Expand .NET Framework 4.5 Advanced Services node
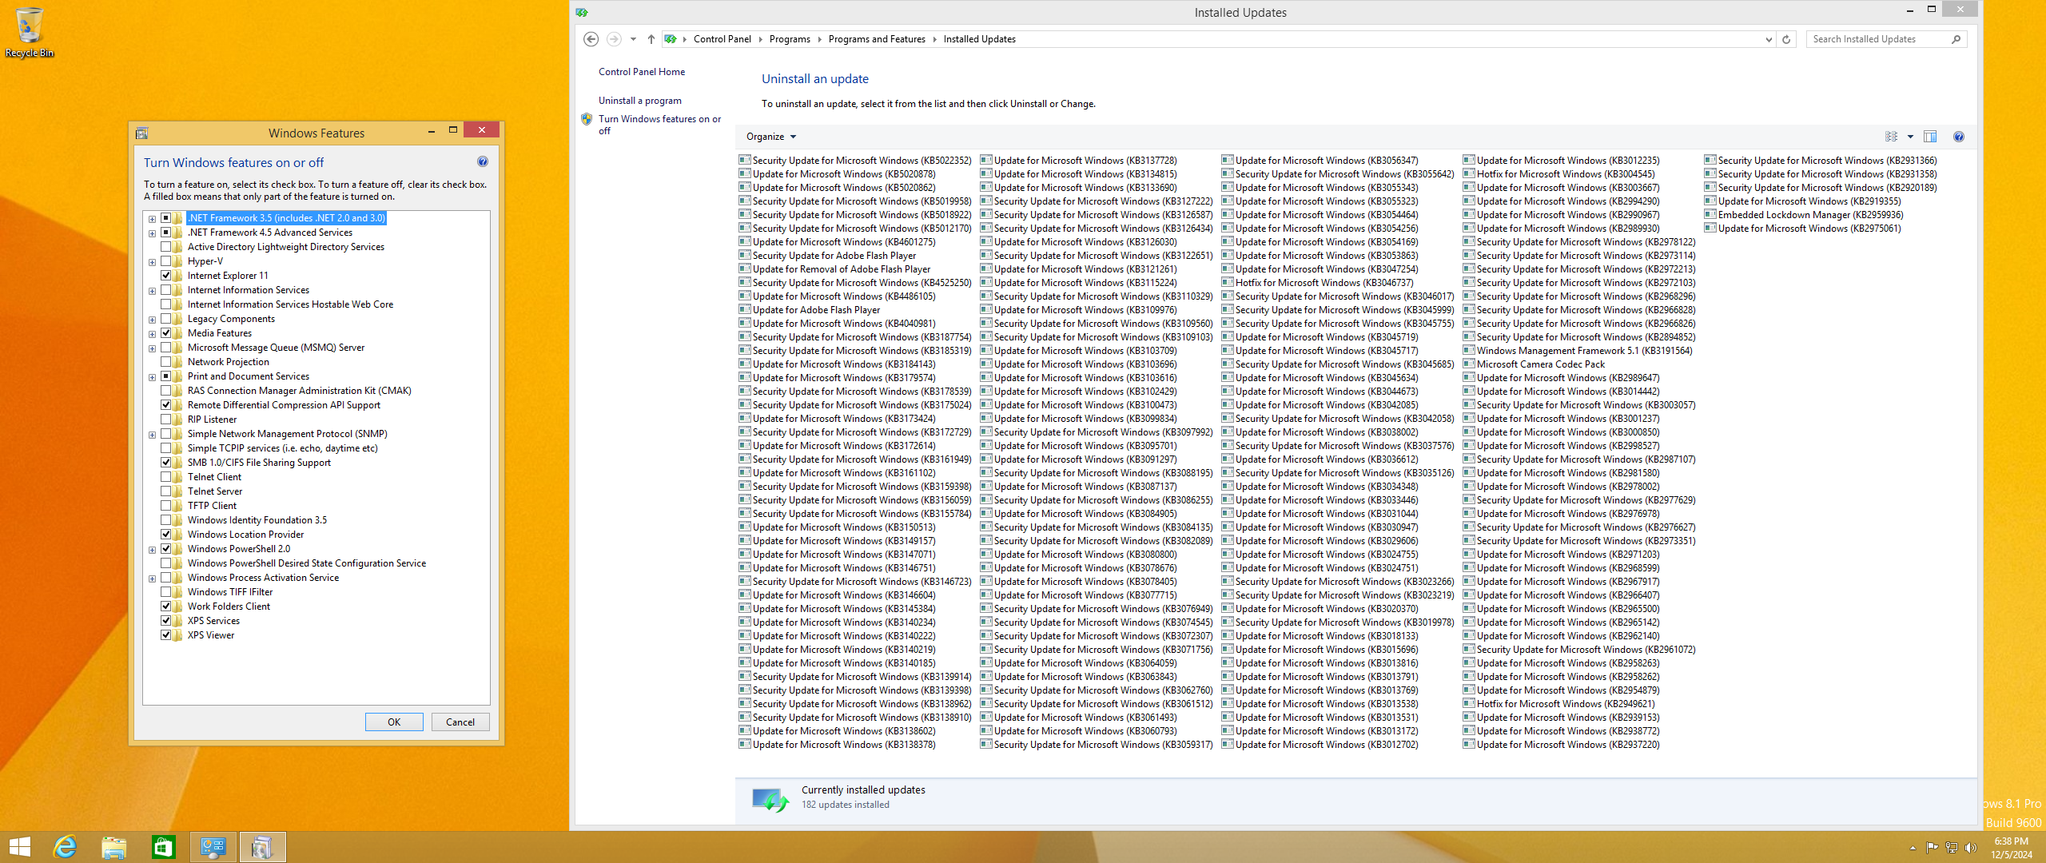 point(152,233)
